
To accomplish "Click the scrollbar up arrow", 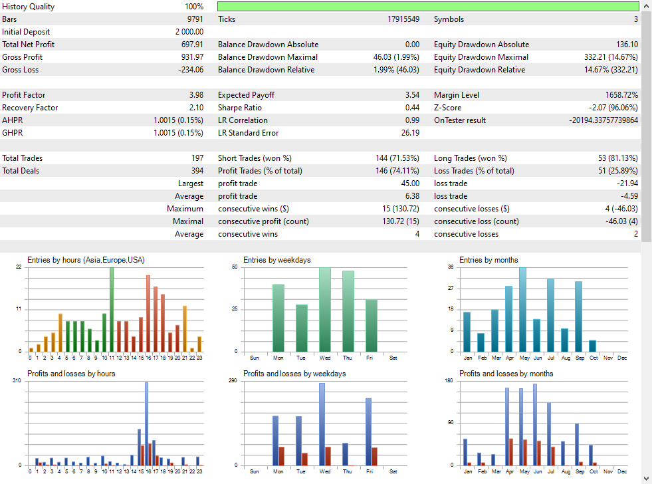I will click(x=646, y=5).
